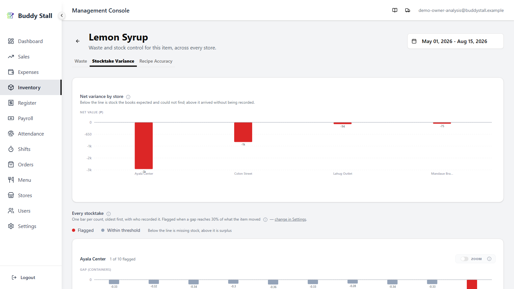514x289 pixels.
Task: Click the Flagged legend red dot
Action: pyautogui.click(x=74, y=230)
